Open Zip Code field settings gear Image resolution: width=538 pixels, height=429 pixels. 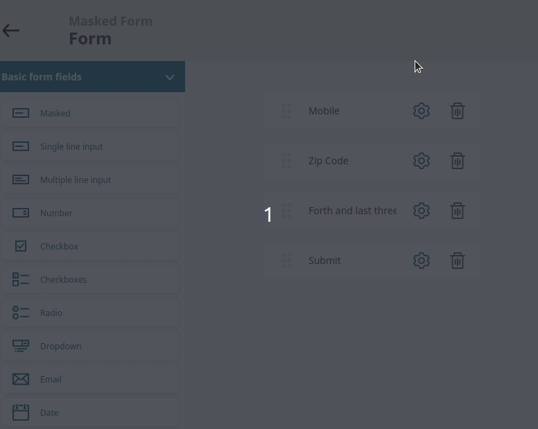422,161
